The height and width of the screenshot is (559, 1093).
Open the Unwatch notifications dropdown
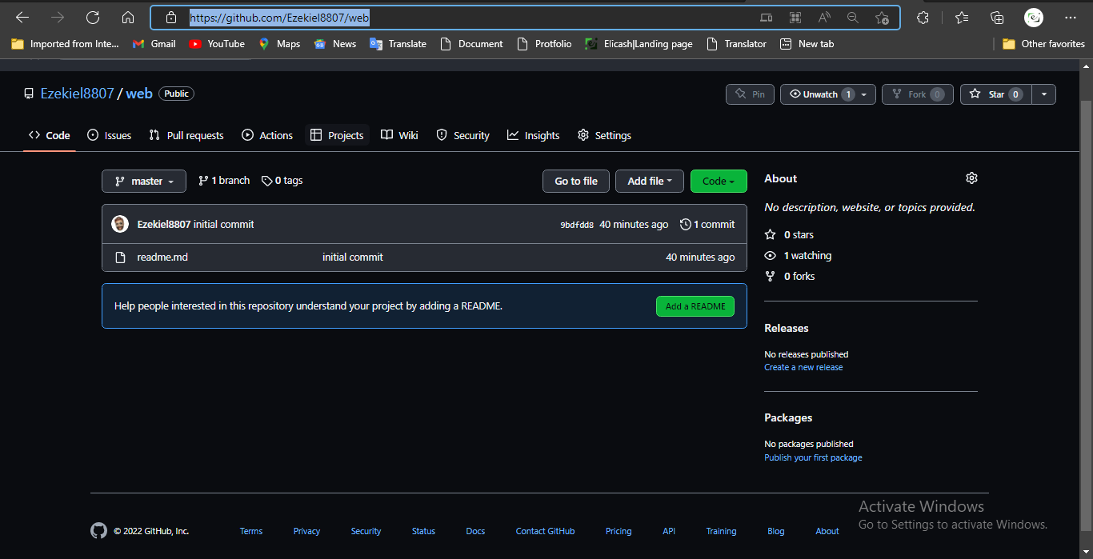(x=828, y=94)
